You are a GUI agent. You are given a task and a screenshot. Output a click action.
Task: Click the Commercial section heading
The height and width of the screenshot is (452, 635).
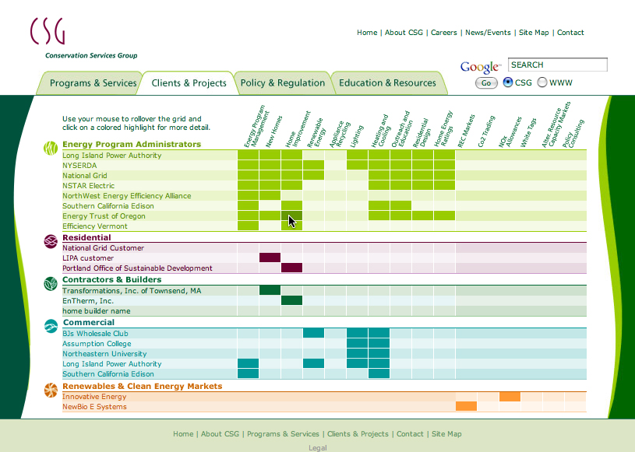(89, 323)
